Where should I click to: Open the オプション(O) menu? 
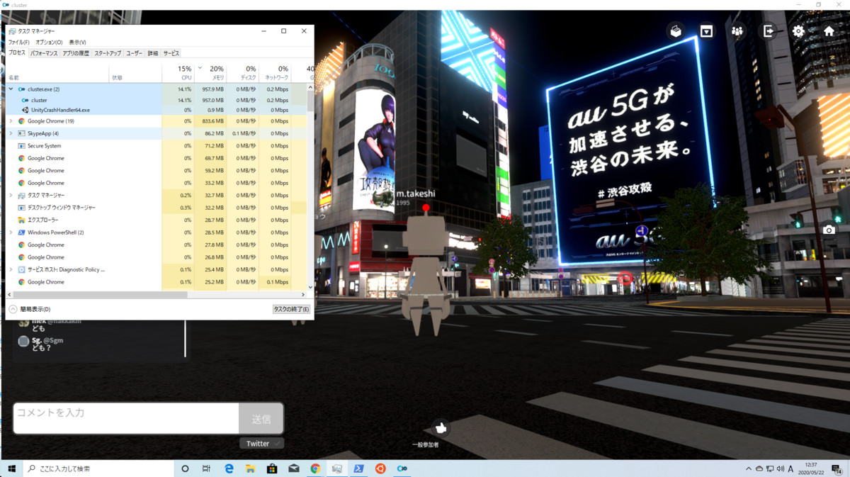(49, 43)
